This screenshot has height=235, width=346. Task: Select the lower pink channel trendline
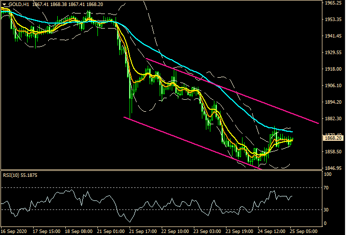pyautogui.click(x=191, y=142)
